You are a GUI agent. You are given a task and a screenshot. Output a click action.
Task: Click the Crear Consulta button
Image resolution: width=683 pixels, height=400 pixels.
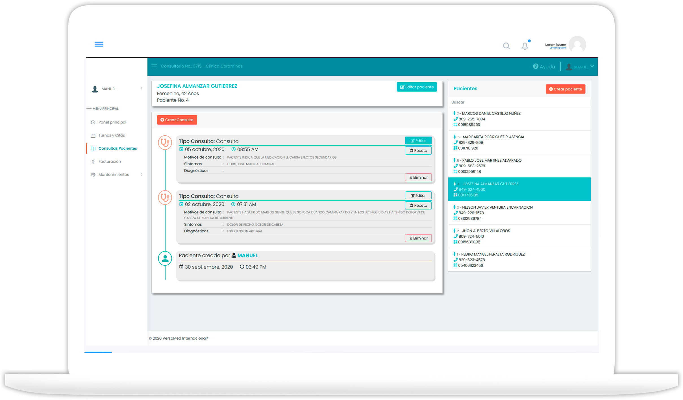(x=177, y=120)
